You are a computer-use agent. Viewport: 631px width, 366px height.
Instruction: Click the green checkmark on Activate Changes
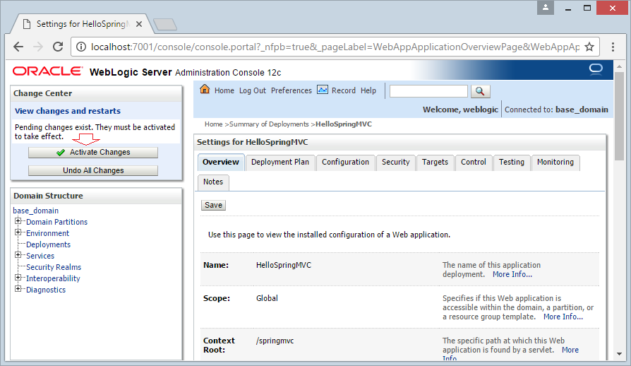[61, 153]
